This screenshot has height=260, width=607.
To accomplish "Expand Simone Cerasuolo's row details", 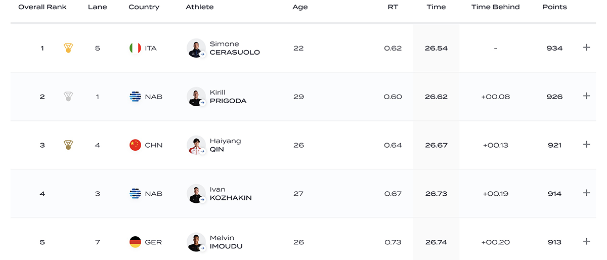I will tap(587, 48).
